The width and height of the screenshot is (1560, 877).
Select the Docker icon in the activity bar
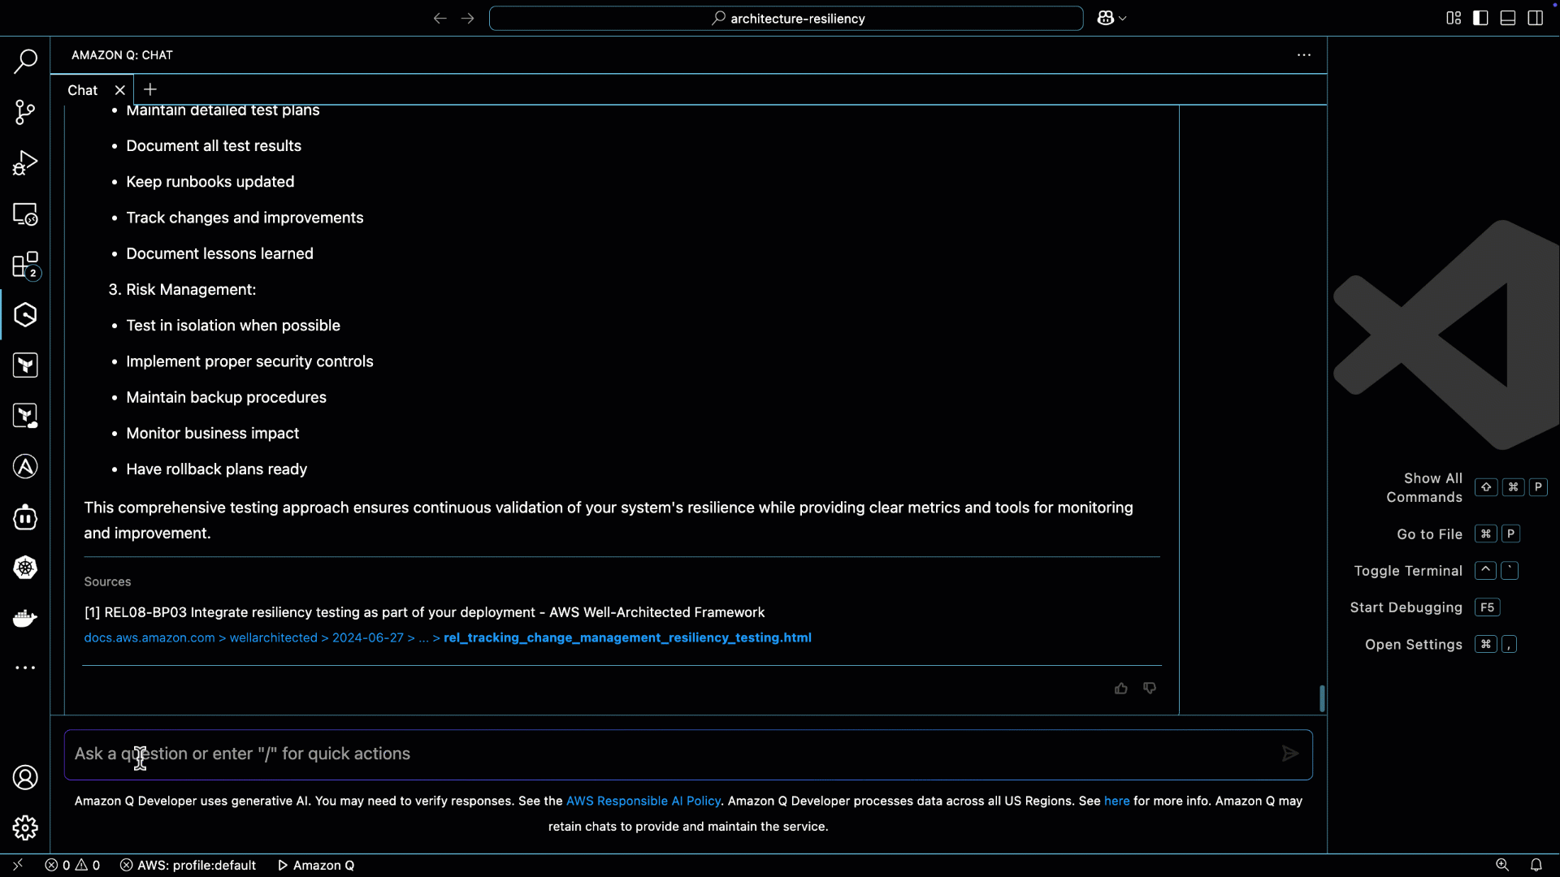pos(25,618)
